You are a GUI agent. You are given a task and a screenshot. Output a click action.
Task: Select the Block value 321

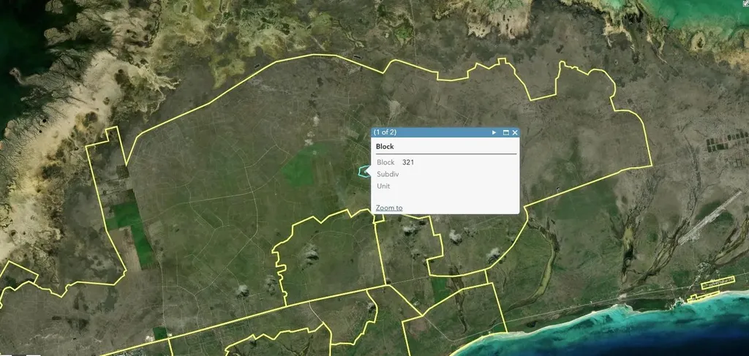coord(408,162)
